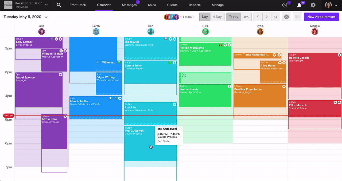Jump forward with double chevron button

tap(275, 17)
